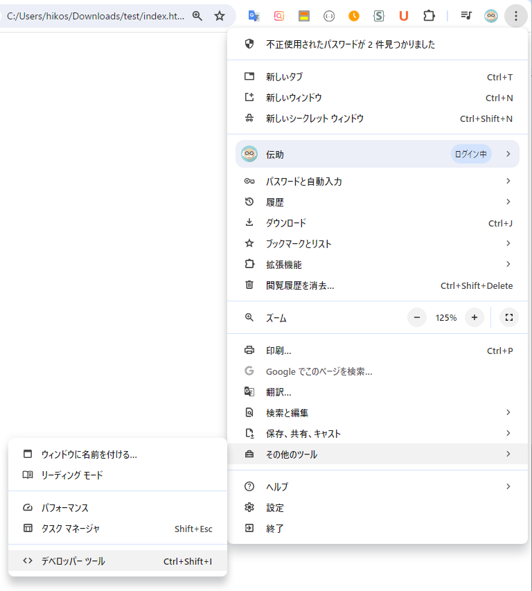The height and width of the screenshot is (591, 532).
Task: Open the media control toolbar icon
Action: (467, 15)
